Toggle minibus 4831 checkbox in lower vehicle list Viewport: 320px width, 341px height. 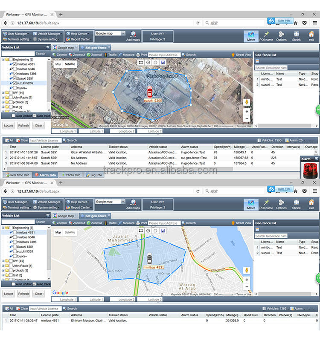pyautogui.click(x=15, y=233)
